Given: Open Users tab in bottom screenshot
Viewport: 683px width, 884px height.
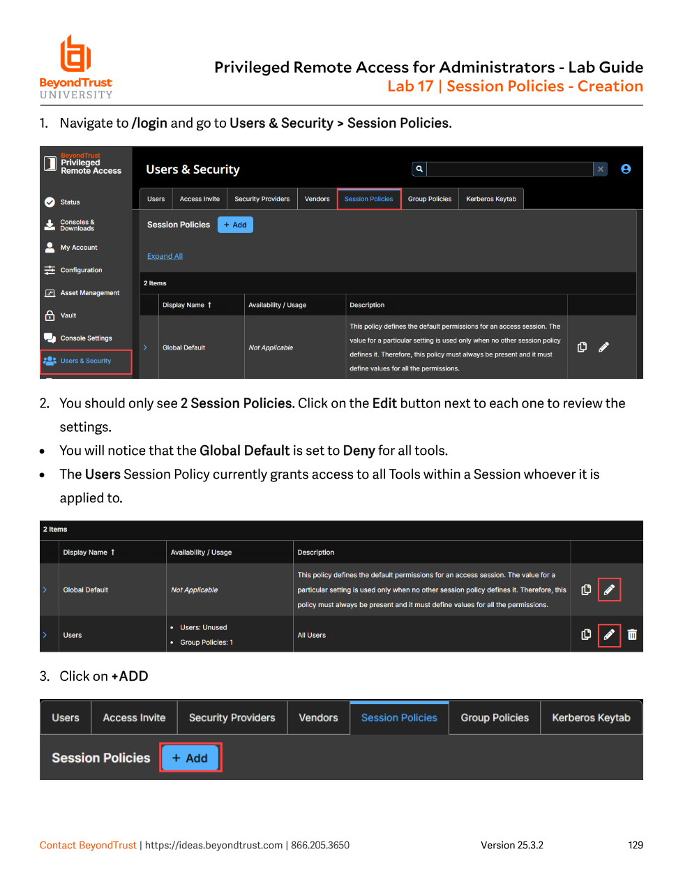Looking at the screenshot, I should pos(66,718).
